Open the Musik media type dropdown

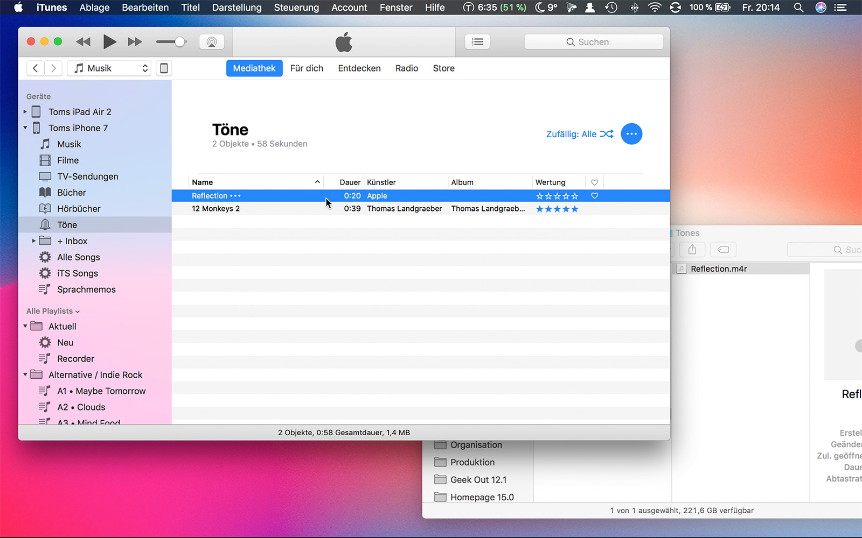coord(109,68)
